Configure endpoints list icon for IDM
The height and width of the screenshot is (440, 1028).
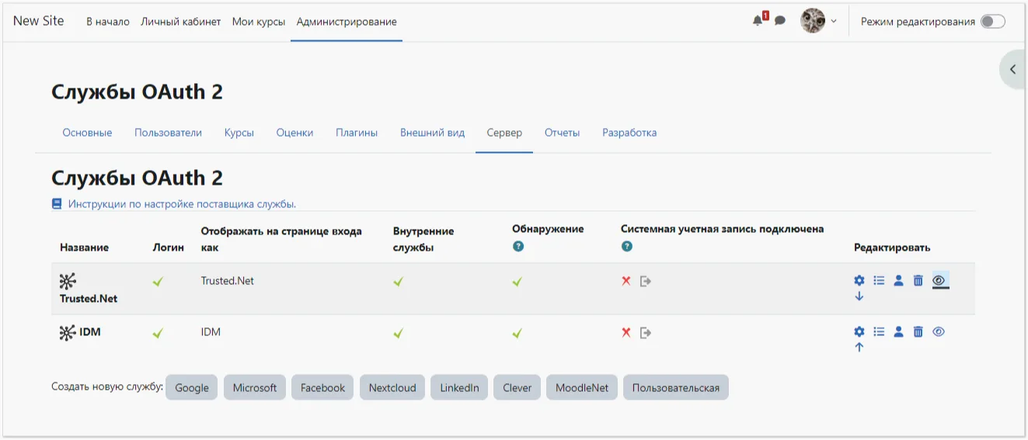[x=879, y=332]
